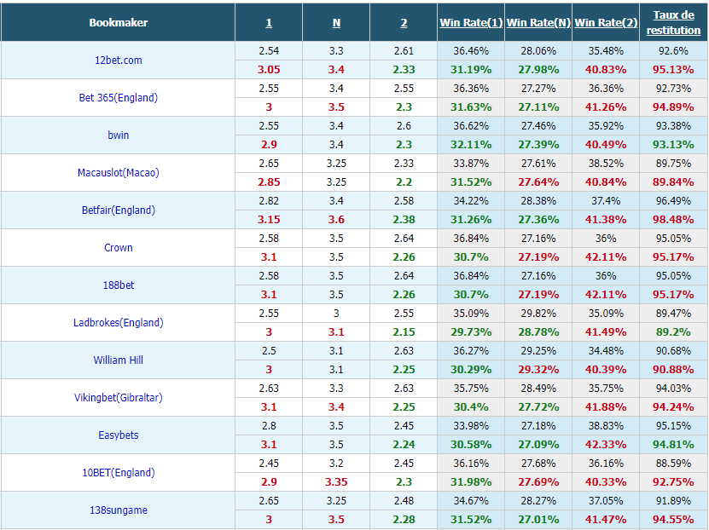Screen dimensions: 709x530
Task: Select 10BET initial restitution 88.59%
Action: coord(673,464)
